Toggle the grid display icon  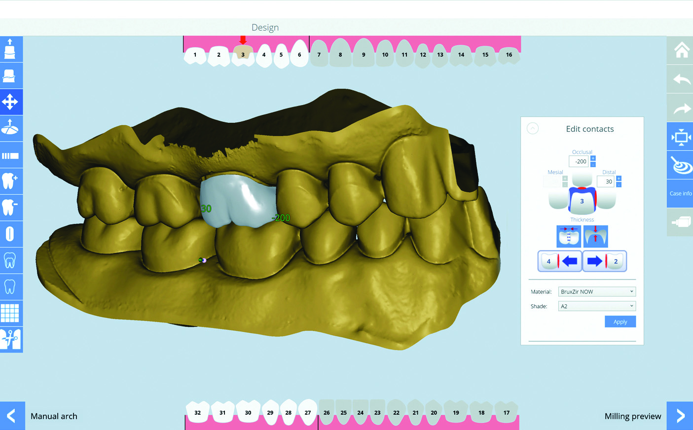point(10,313)
